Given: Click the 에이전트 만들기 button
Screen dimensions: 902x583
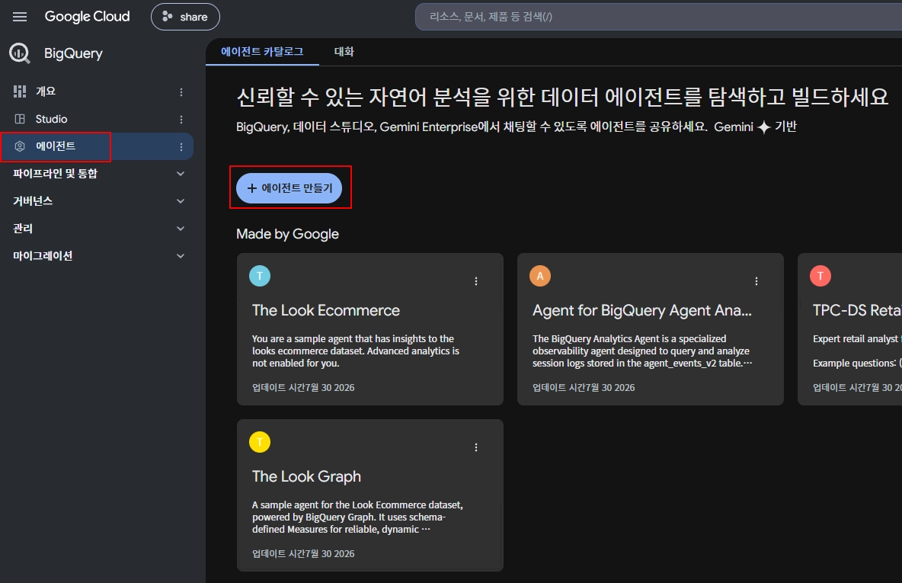Looking at the screenshot, I should coord(289,188).
